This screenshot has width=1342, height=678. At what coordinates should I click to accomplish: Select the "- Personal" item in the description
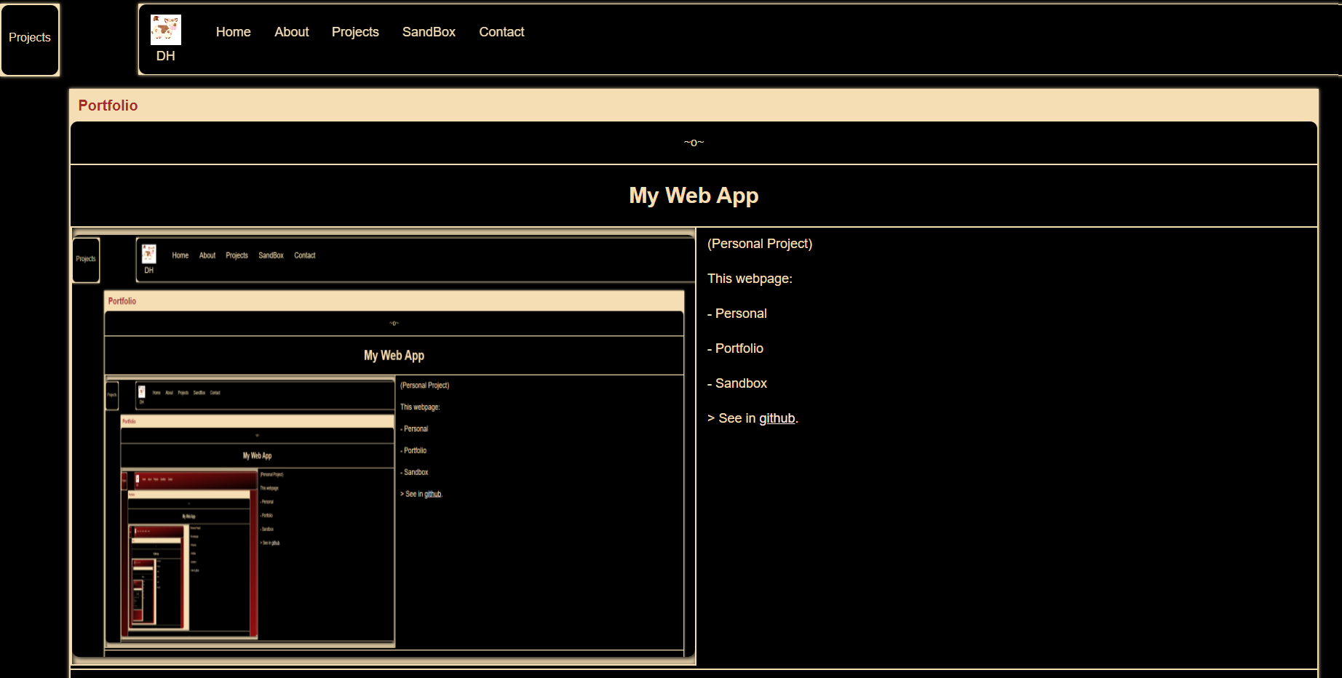[x=737, y=314]
